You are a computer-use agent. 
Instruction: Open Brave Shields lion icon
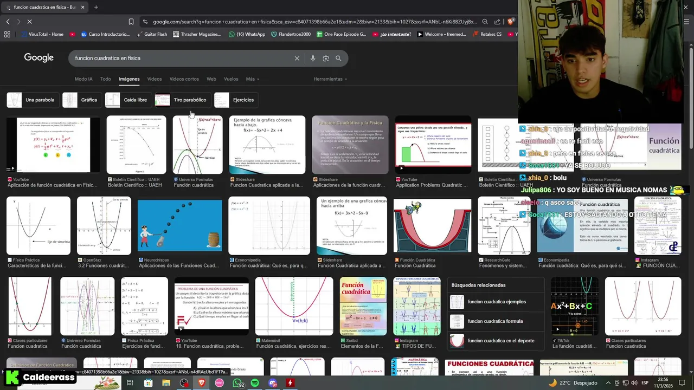(x=510, y=22)
